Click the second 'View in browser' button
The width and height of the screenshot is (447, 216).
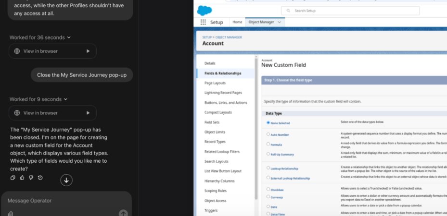(x=52, y=113)
